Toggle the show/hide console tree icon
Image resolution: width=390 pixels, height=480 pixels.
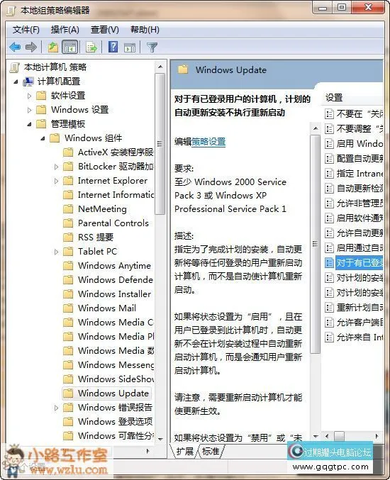69,47
